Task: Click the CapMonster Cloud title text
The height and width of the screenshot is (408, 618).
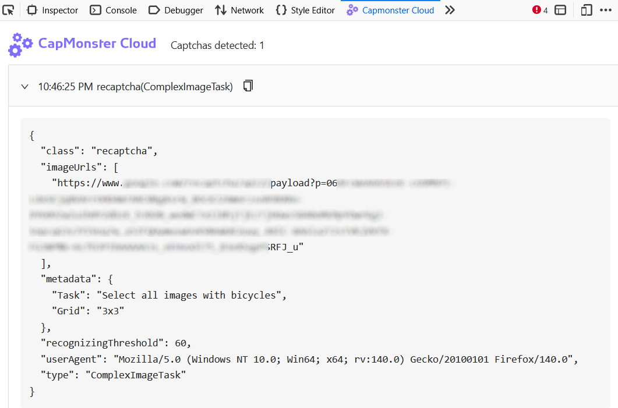Action: tap(97, 44)
